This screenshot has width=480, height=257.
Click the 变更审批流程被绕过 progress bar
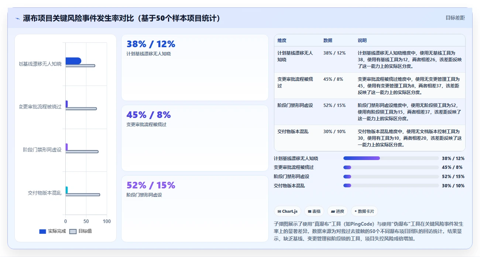coord(391,167)
